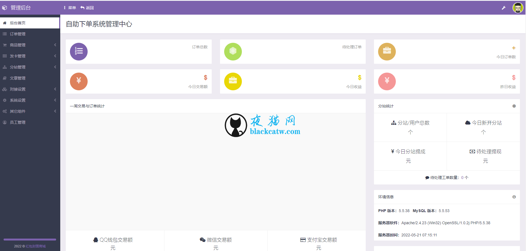Expand the 发卡管理 chevron arrow

tap(55, 56)
